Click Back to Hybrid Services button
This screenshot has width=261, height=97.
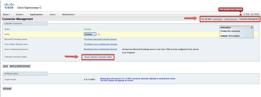[x=20, y=66]
